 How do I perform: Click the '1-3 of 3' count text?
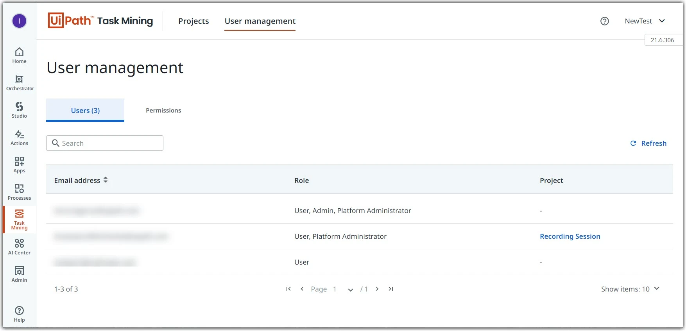(x=66, y=289)
